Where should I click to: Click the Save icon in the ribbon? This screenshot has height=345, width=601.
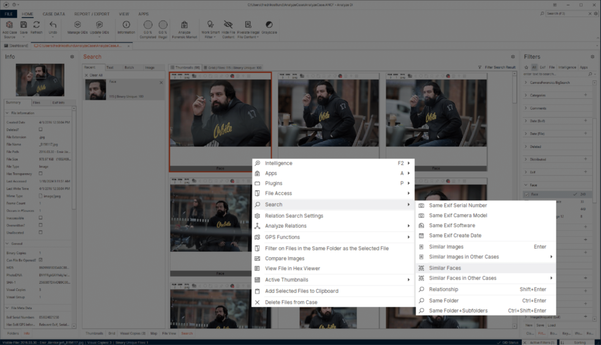(x=23, y=25)
